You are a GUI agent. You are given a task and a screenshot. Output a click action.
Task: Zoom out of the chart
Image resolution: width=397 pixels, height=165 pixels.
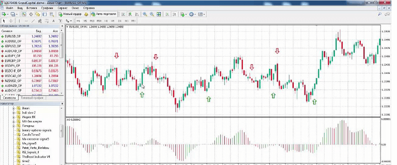coord(152,14)
